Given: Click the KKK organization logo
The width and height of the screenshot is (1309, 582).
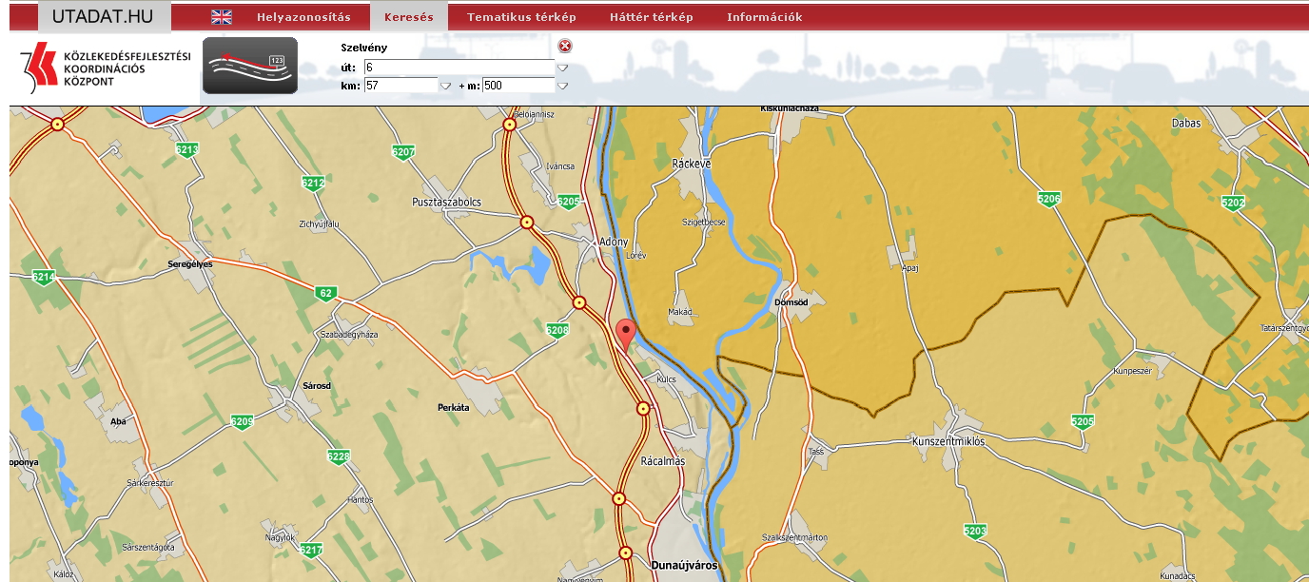Looking at the screenshot, I should [x=105, y=68].
